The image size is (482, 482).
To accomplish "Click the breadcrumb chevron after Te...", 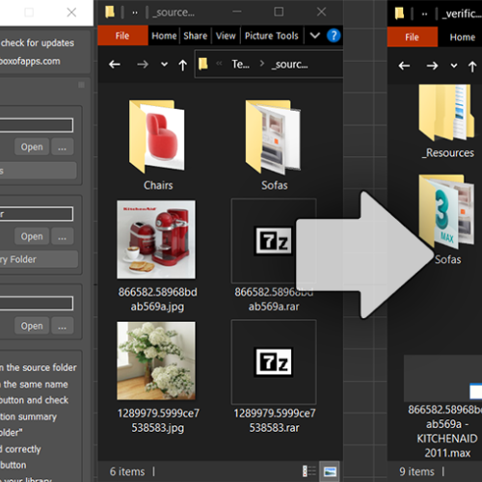I will click(x=262, y=64).
